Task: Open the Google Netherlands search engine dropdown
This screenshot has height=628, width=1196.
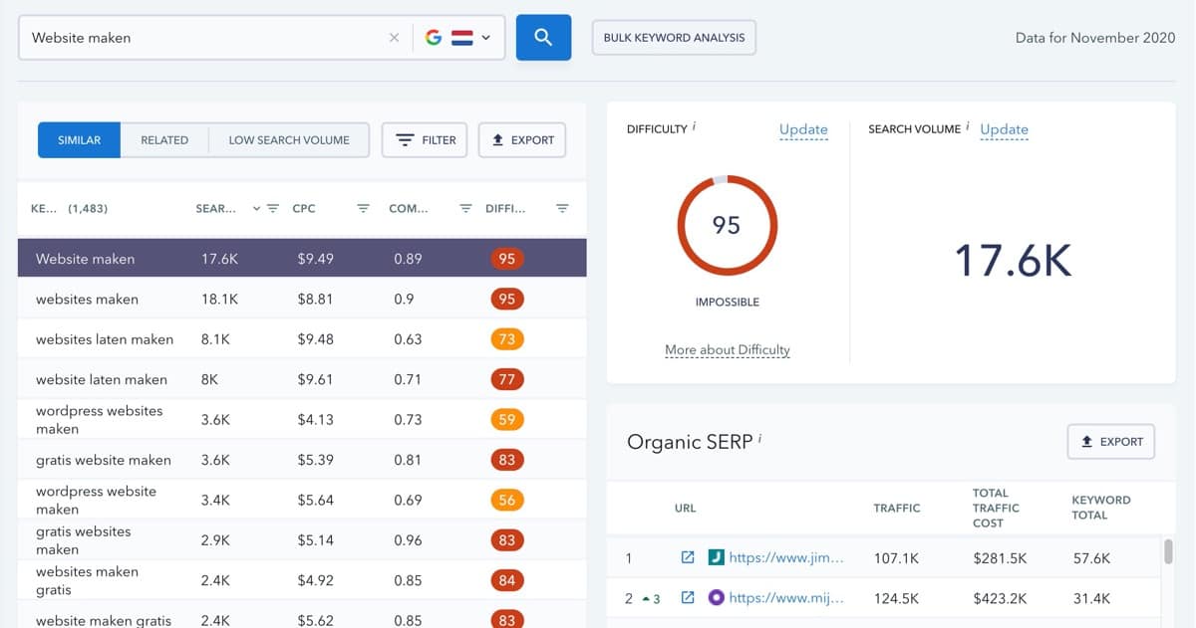Action: click(x=458, y=38)
